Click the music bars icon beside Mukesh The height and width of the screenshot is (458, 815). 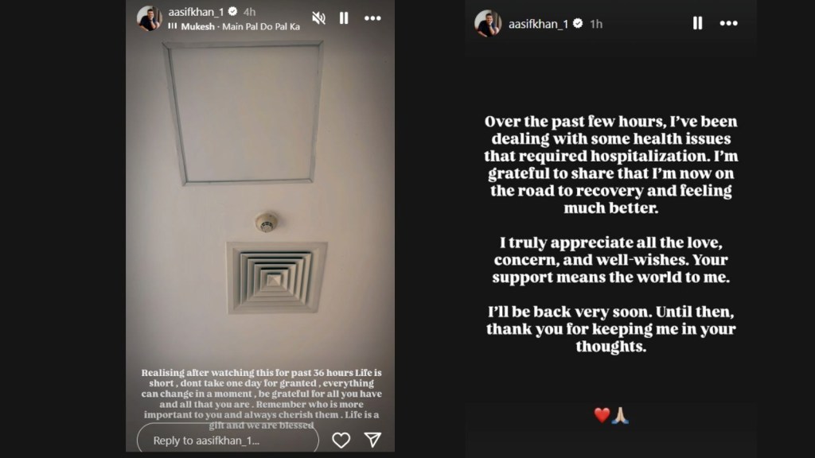coord(173,26)
